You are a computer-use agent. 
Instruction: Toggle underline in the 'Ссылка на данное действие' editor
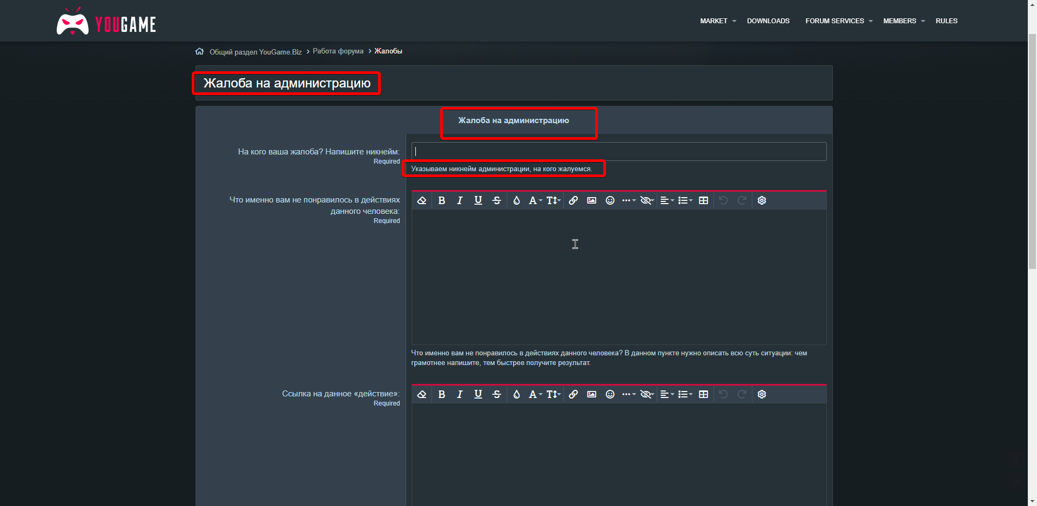pos(478,394)
